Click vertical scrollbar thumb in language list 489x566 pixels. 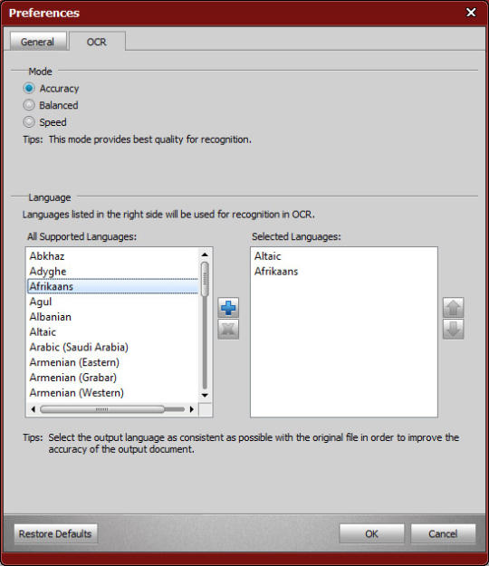205,279
